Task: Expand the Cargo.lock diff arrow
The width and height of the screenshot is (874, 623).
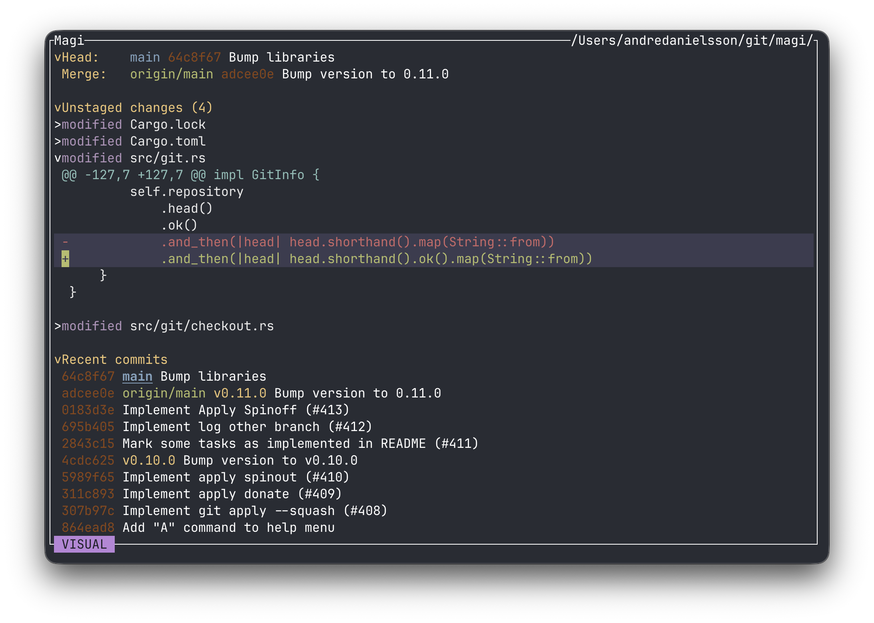Action: click(58, 125)
